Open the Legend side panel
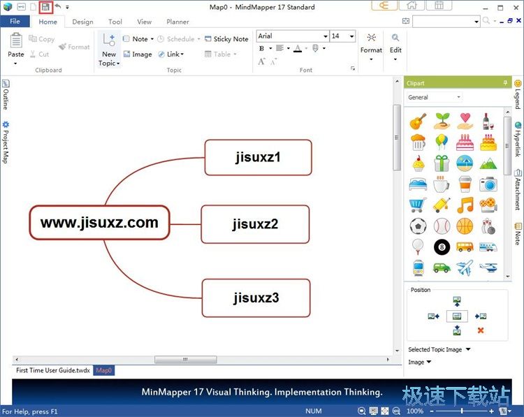Image resolution: width=524 pixels, height=417 pixels. 518,95
